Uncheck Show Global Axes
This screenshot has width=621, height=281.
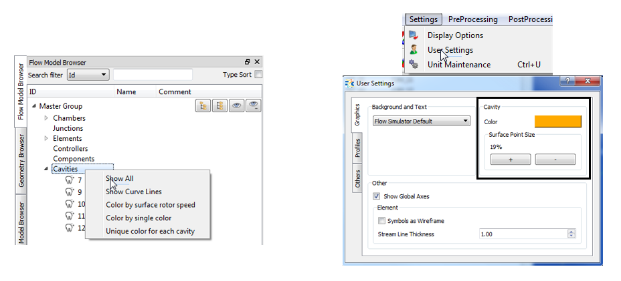(377, 196)
